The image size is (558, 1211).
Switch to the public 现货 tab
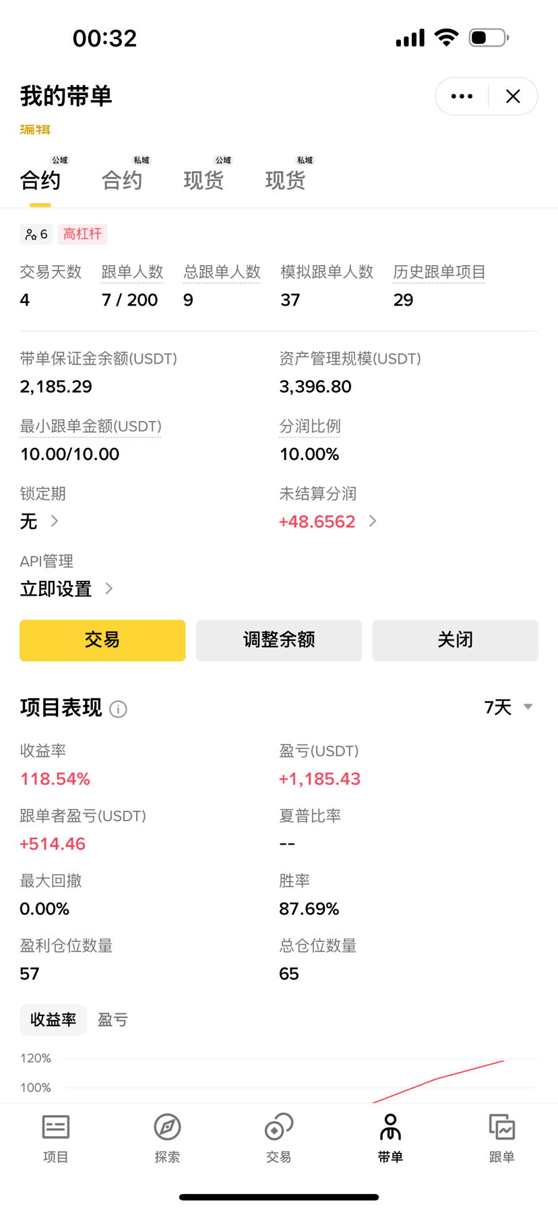point(204,179)
